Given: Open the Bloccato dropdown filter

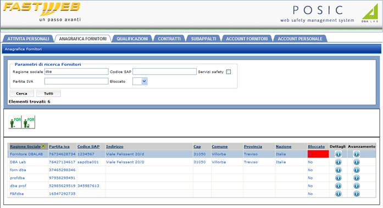Looking at the screenshot, I should 140,81.
